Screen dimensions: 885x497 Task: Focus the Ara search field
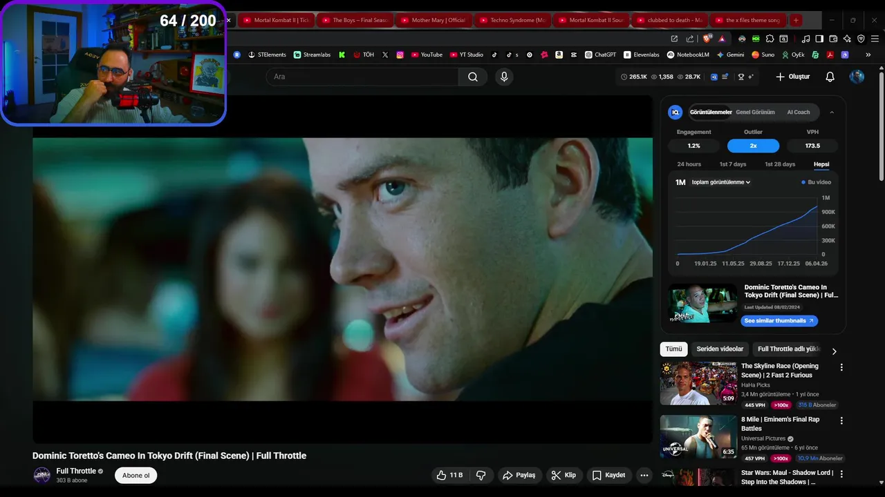click(x=362, y=77)
